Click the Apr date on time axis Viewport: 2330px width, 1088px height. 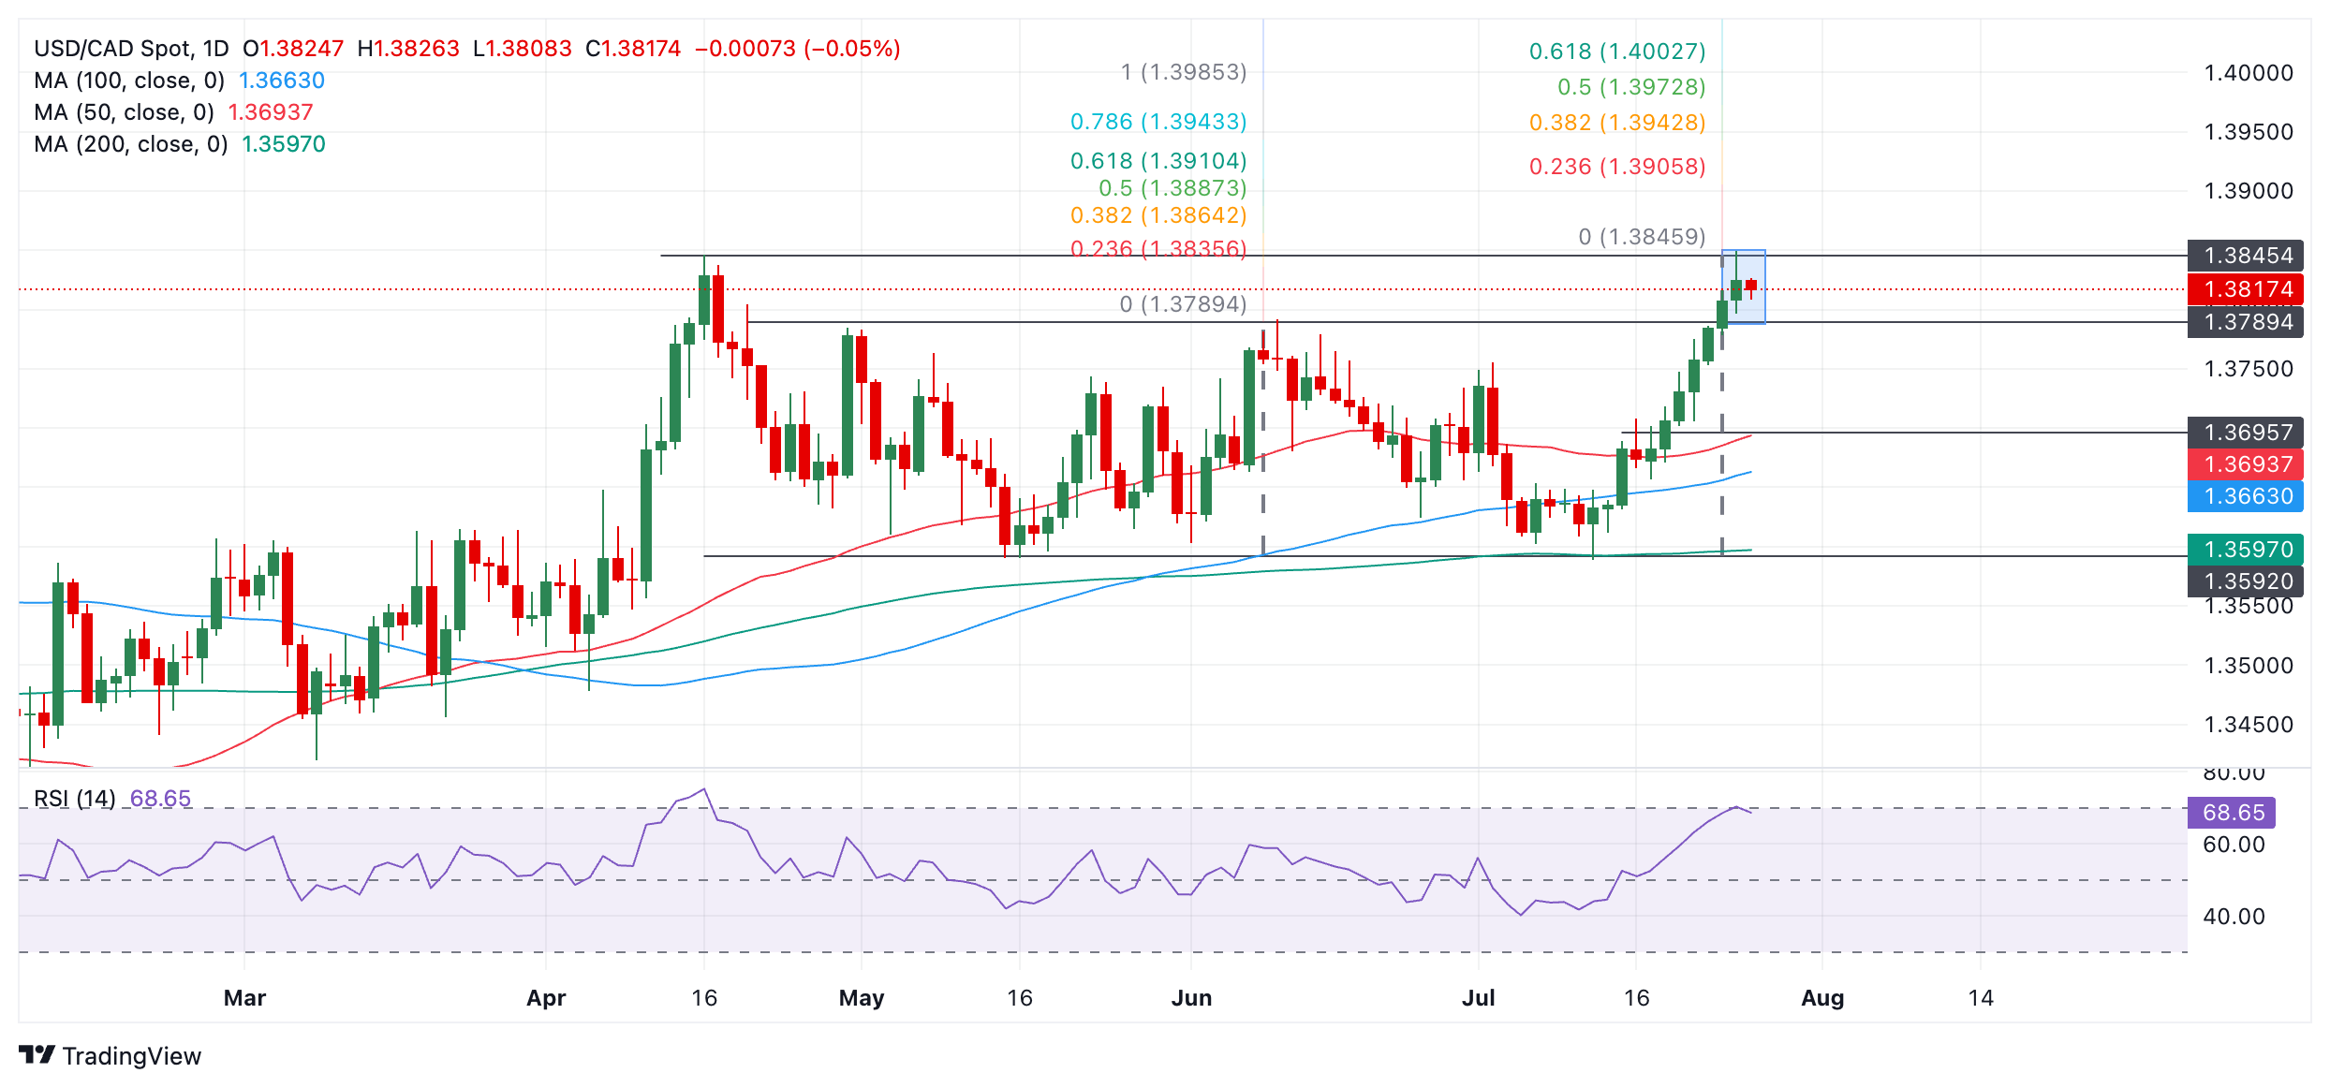[546, 998]
